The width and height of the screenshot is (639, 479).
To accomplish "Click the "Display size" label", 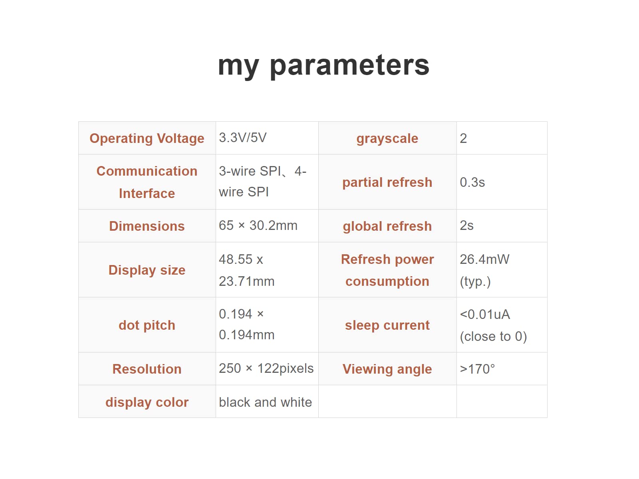I will (147, 270).
